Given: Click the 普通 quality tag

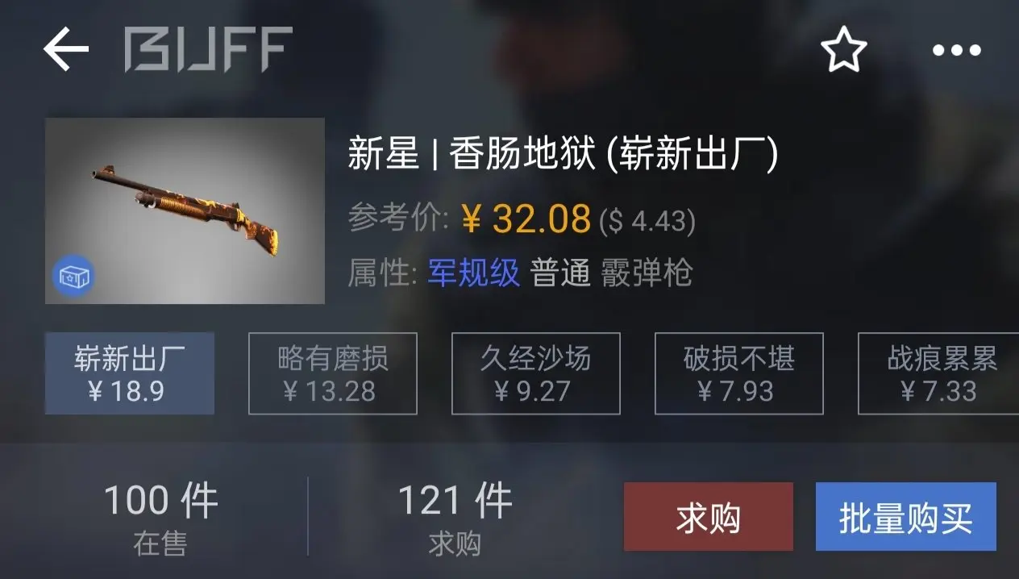Looking at the screenshot, I should 560,273.
